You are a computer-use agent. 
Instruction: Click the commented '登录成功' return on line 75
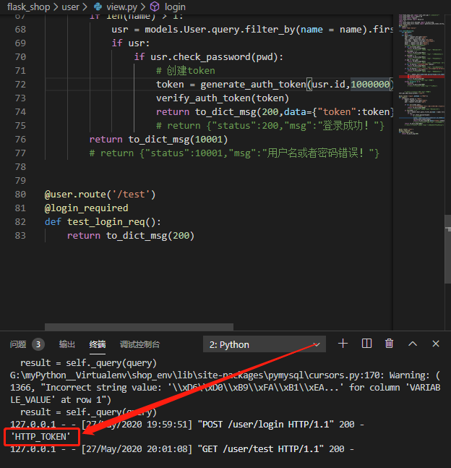[270, 126]
